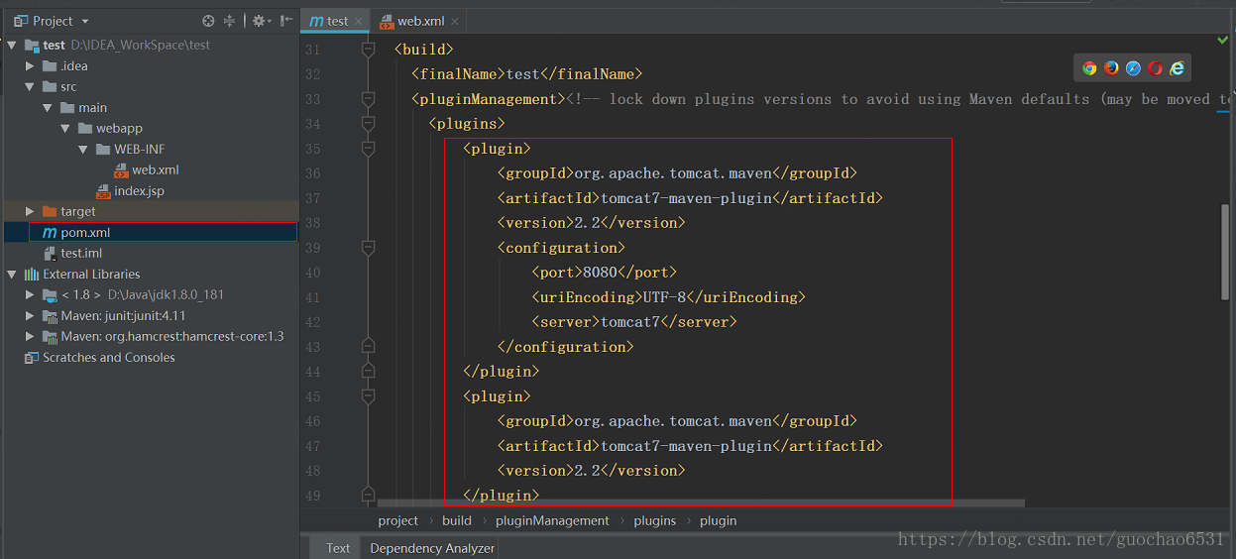This screenshot has width=1236, height=559.
Task: Switch to the Dependency Analyzer tab
Action: (432, 548)
